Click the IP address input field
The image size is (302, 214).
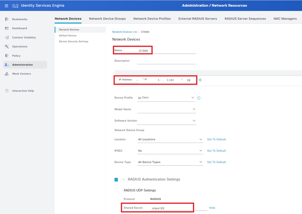165,80
